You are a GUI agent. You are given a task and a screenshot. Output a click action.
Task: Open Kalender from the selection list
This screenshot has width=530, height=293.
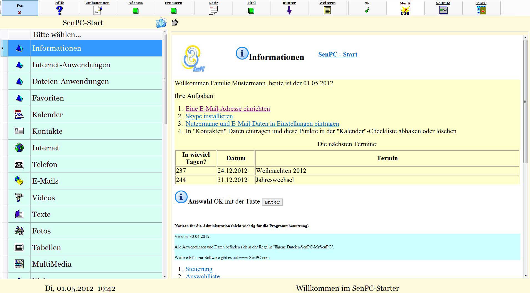(x=47, y=115)
